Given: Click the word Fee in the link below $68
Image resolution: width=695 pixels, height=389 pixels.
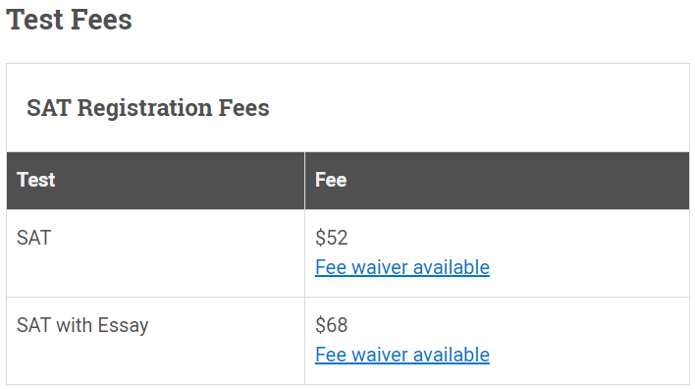Looking at the screenshot, I should [x=331, y=355].
